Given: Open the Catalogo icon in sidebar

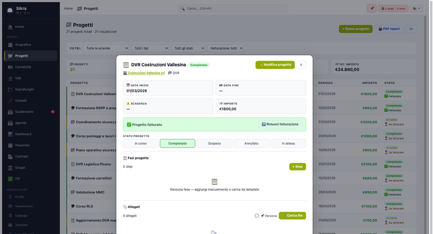Looking at the screenshot, I should coord(10,216).
